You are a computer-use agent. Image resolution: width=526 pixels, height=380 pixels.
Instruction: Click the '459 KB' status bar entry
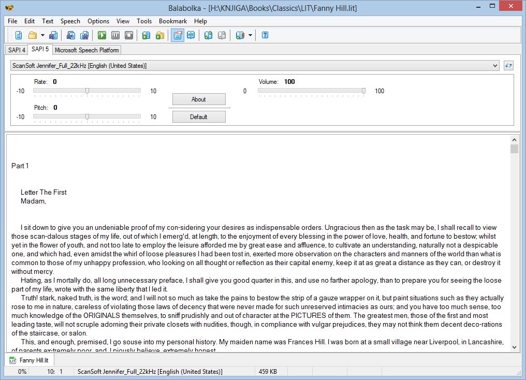271,372
